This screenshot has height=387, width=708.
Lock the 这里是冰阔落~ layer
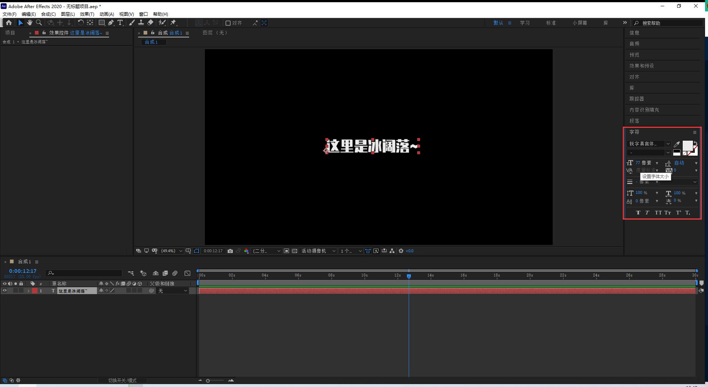(x=21, y=290)
